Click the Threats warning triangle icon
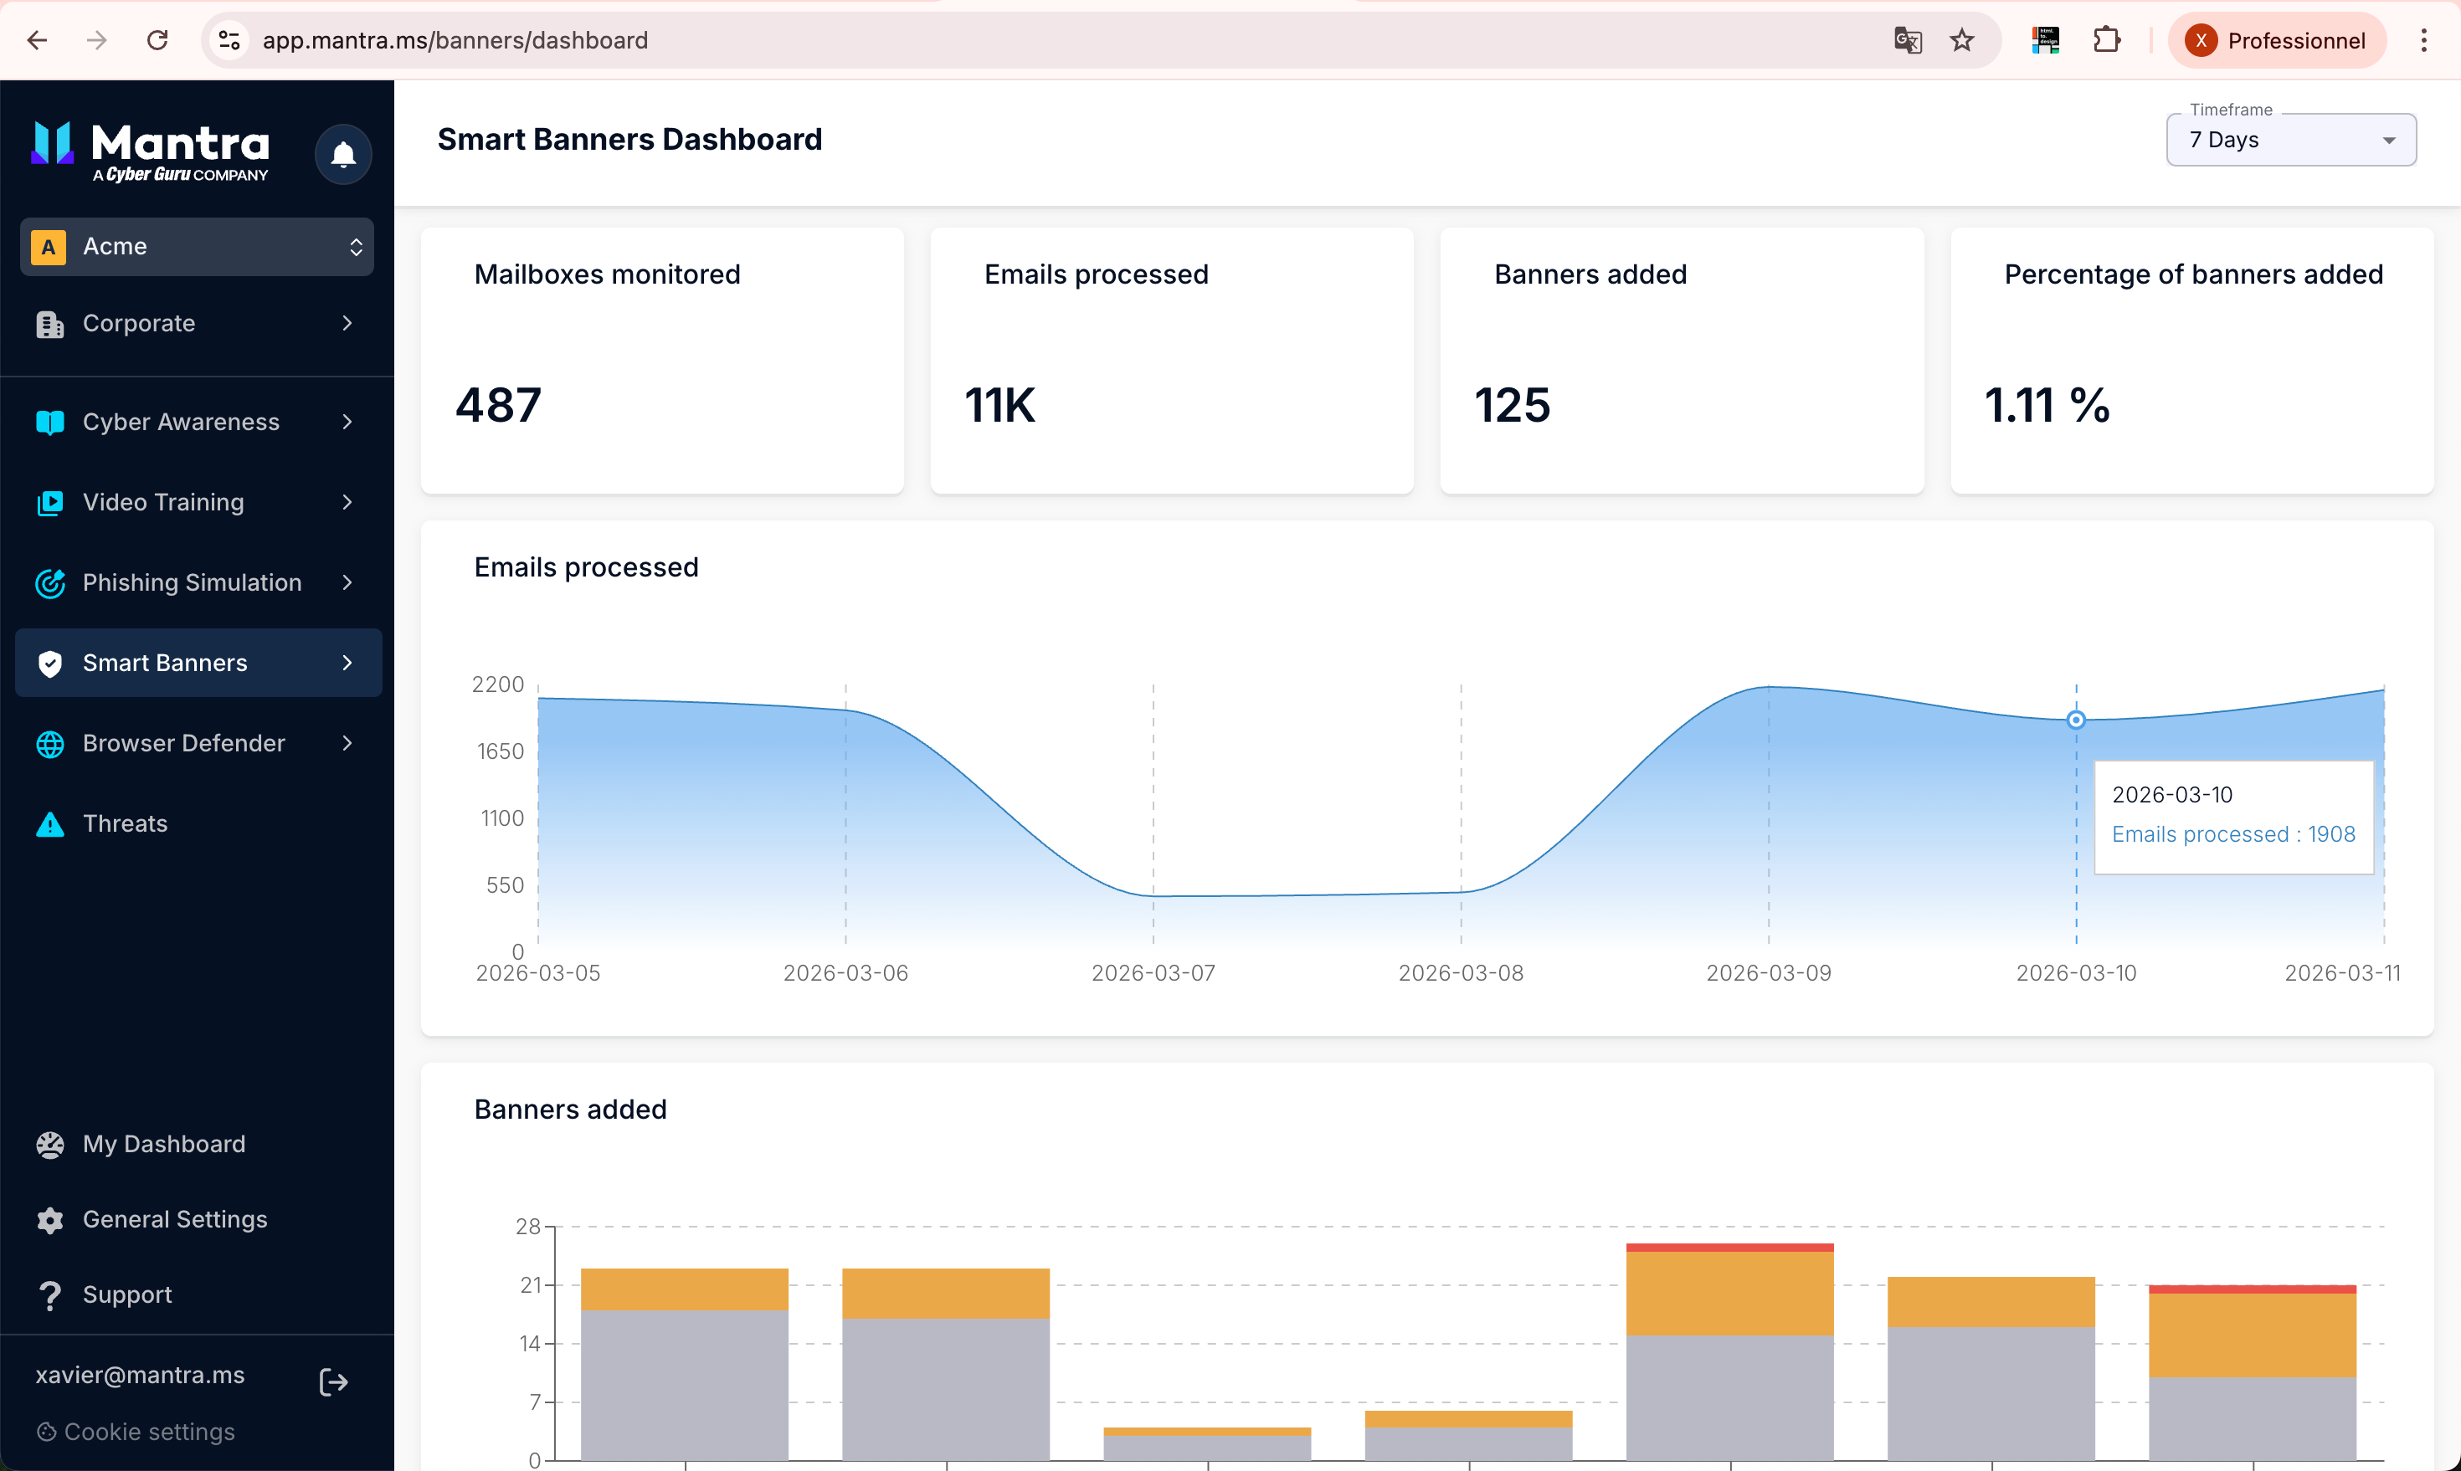Screen dimensions: 2461x1471 (x=49, y=823)
